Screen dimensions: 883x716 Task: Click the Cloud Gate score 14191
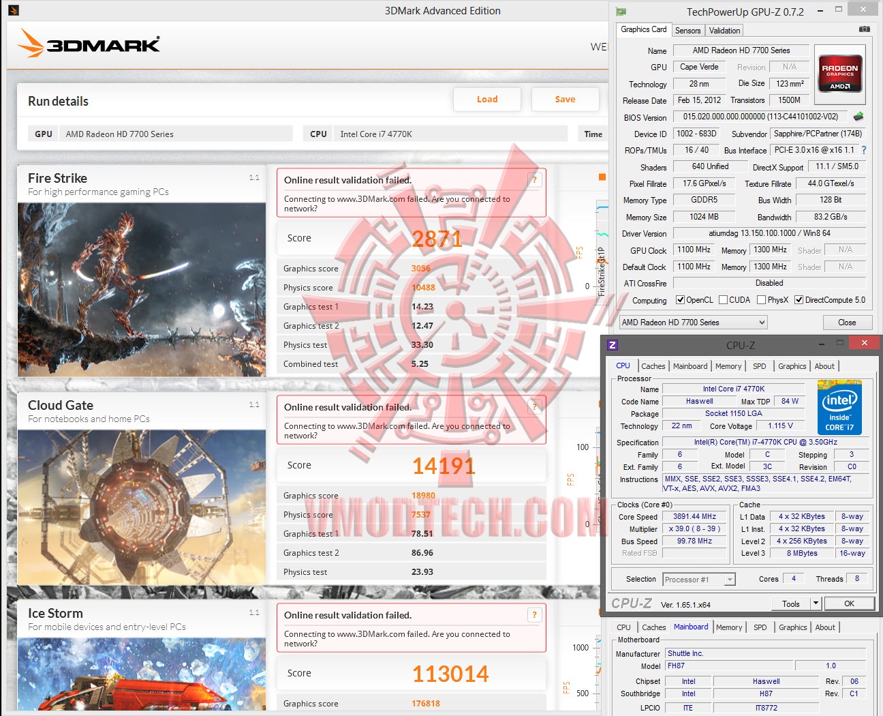(x=444, y=466)
